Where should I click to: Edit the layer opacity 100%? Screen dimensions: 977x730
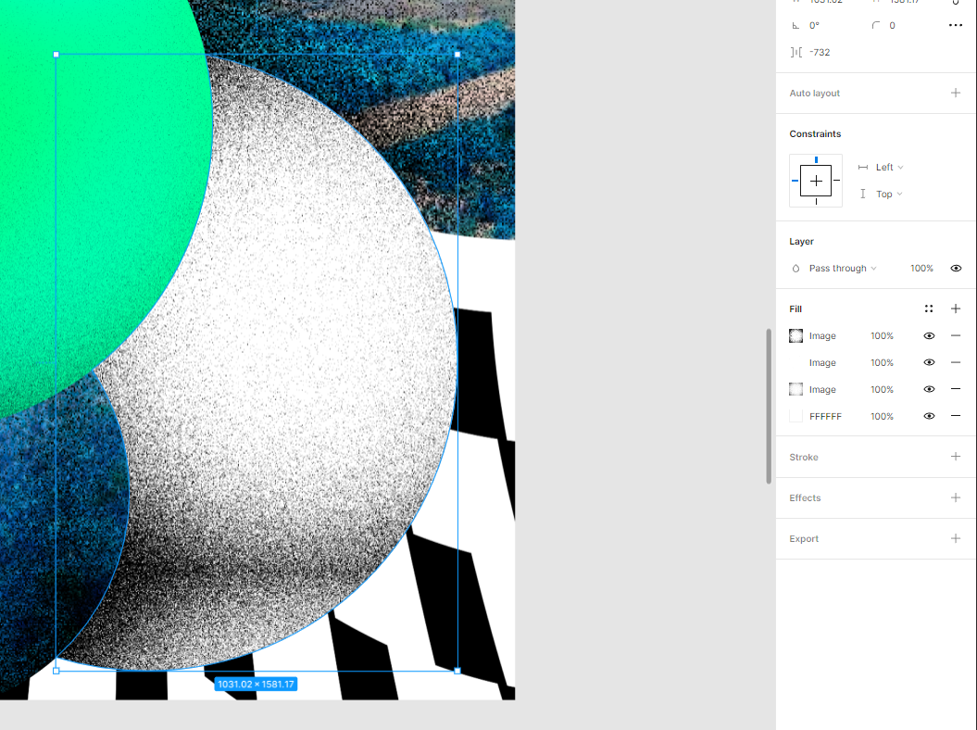[921, 268]
